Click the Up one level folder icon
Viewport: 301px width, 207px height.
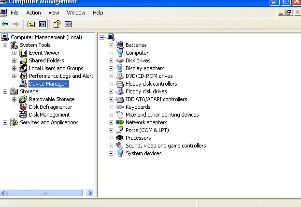(31, 24)
